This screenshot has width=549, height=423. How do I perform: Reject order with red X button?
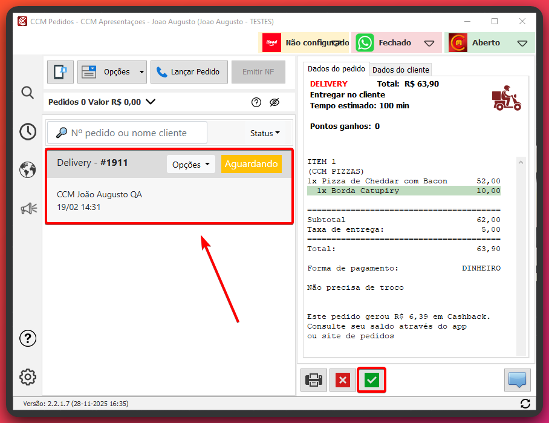point(343,380)
